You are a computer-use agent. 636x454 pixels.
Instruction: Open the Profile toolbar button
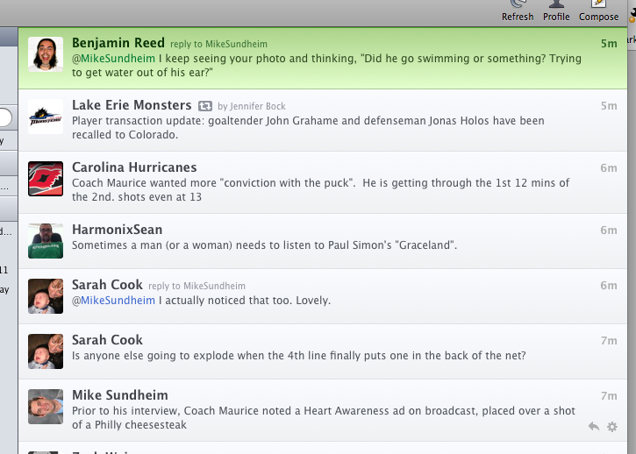556,11
